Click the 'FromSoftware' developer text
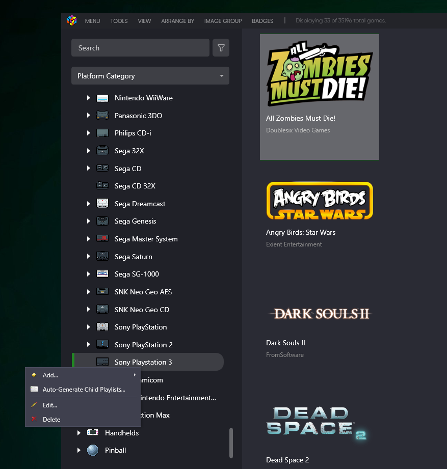The image size is (447, 469). [x=285, y=355]
